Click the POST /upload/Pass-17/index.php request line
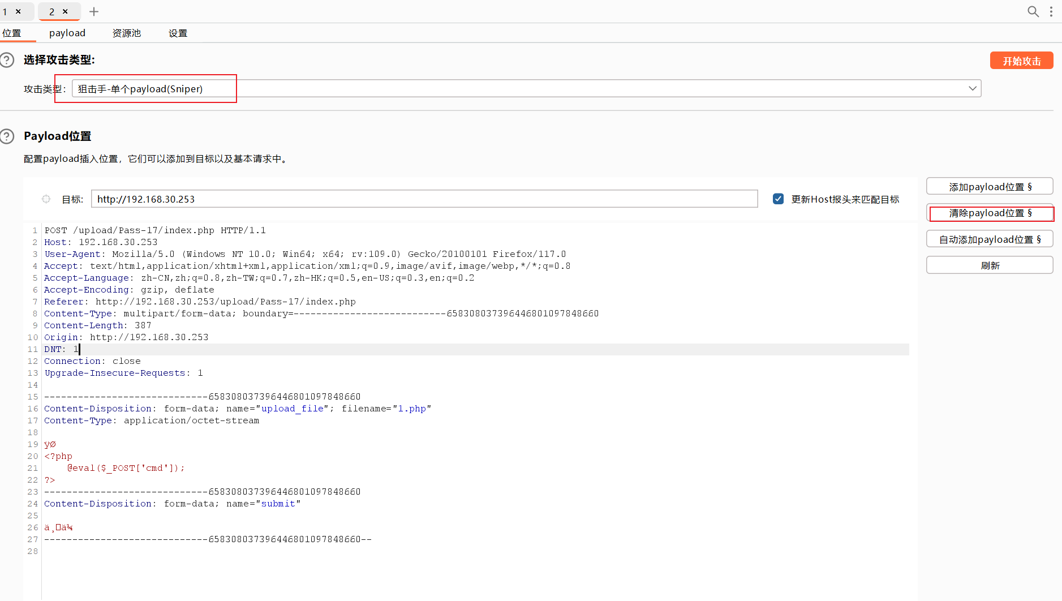This screenshot has height=601, width=1062. click(155, 230)
